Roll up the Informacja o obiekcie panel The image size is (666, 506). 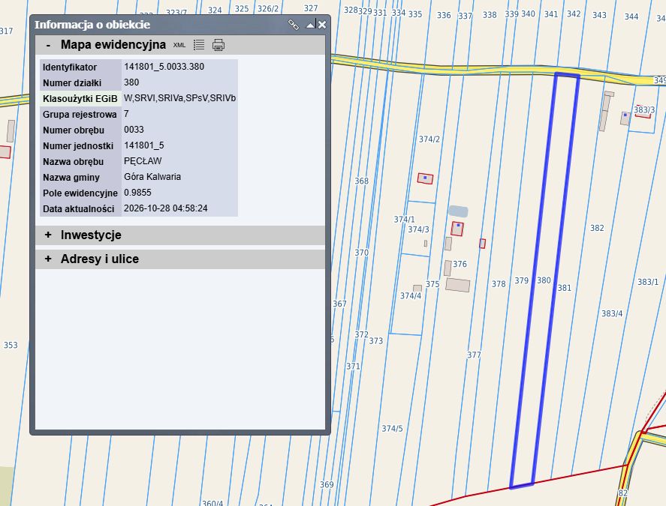click(311, 25)
